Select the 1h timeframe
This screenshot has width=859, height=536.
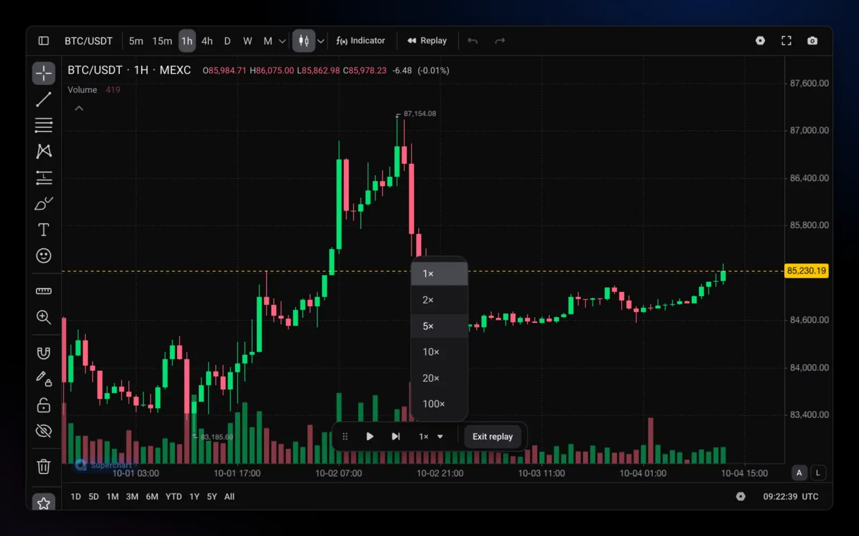coord(187,41)
